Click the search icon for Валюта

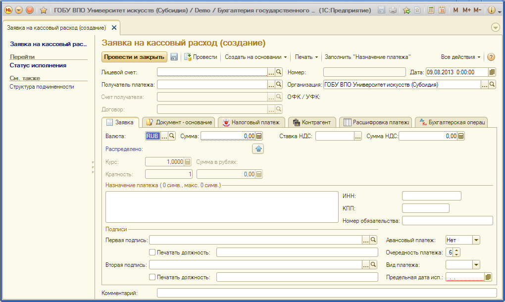pyautogui.click(x=172, y=136)
